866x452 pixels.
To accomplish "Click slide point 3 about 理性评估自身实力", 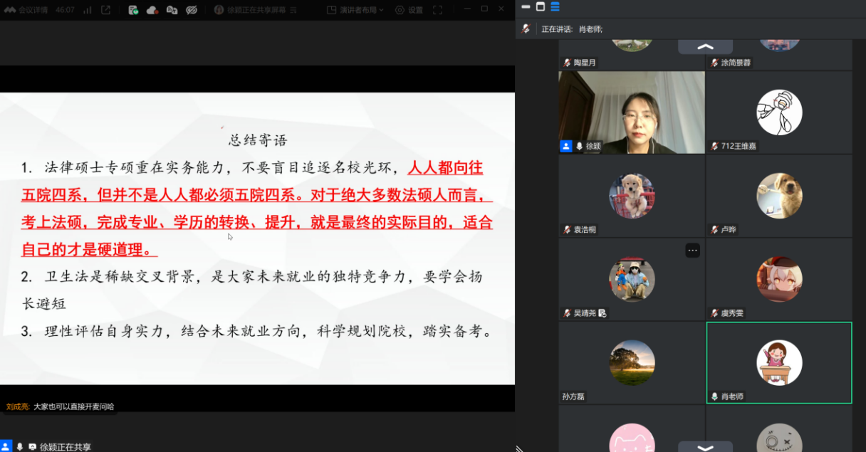I will tap(257, 332).
